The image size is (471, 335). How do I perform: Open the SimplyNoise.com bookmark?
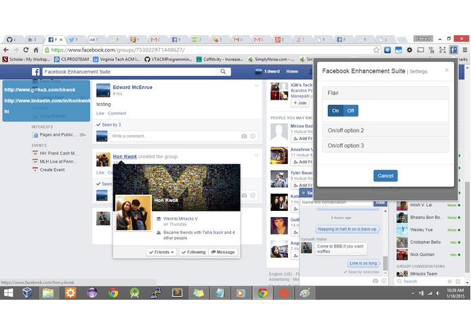pos(271,59)
